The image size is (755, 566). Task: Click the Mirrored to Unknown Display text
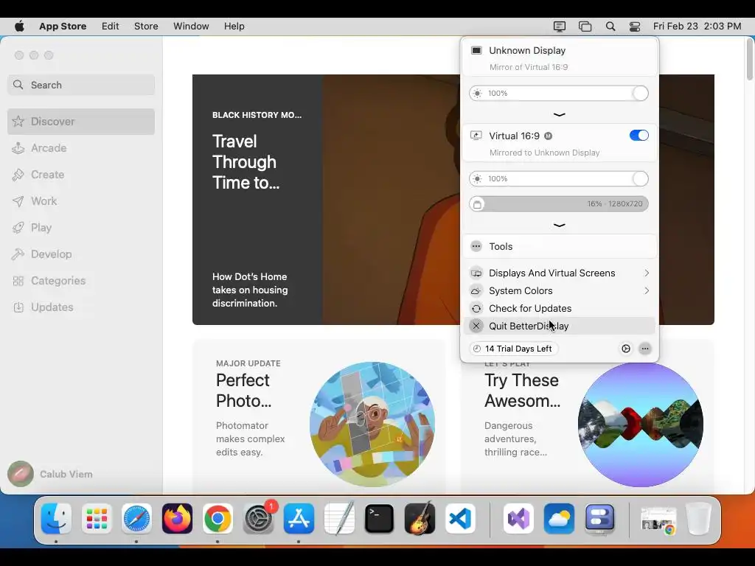tap(544, 153)
